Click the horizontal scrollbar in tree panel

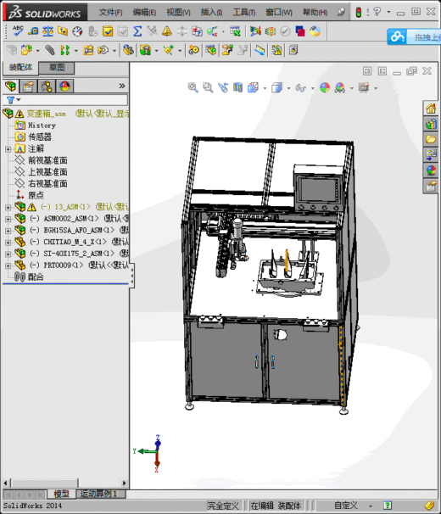pos(65,483)
